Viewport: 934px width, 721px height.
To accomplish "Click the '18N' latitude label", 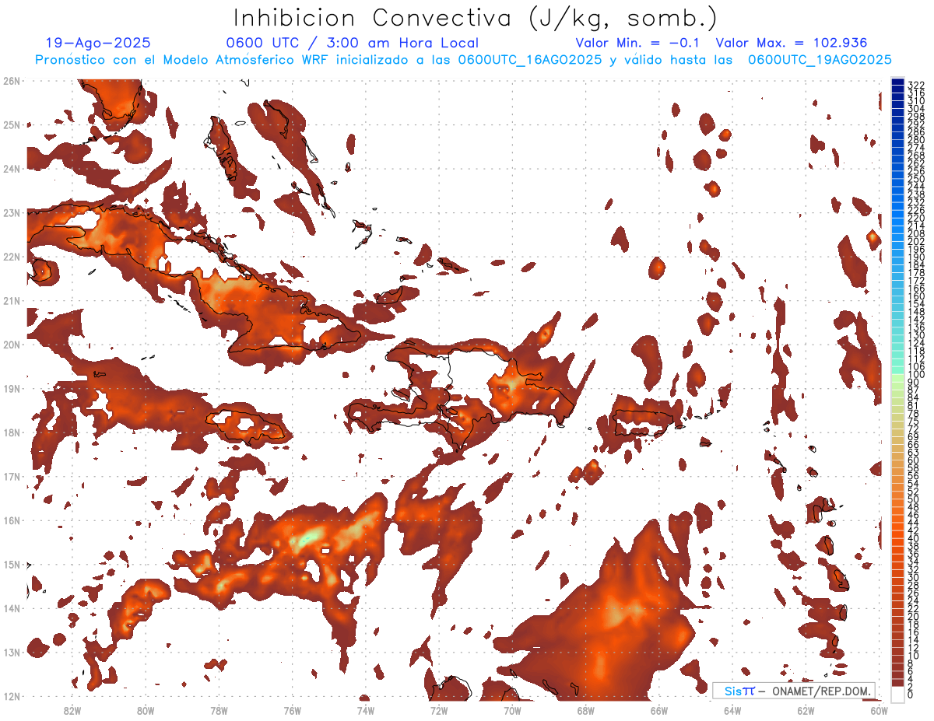I will pyautogui.click(x=12, y=432).
